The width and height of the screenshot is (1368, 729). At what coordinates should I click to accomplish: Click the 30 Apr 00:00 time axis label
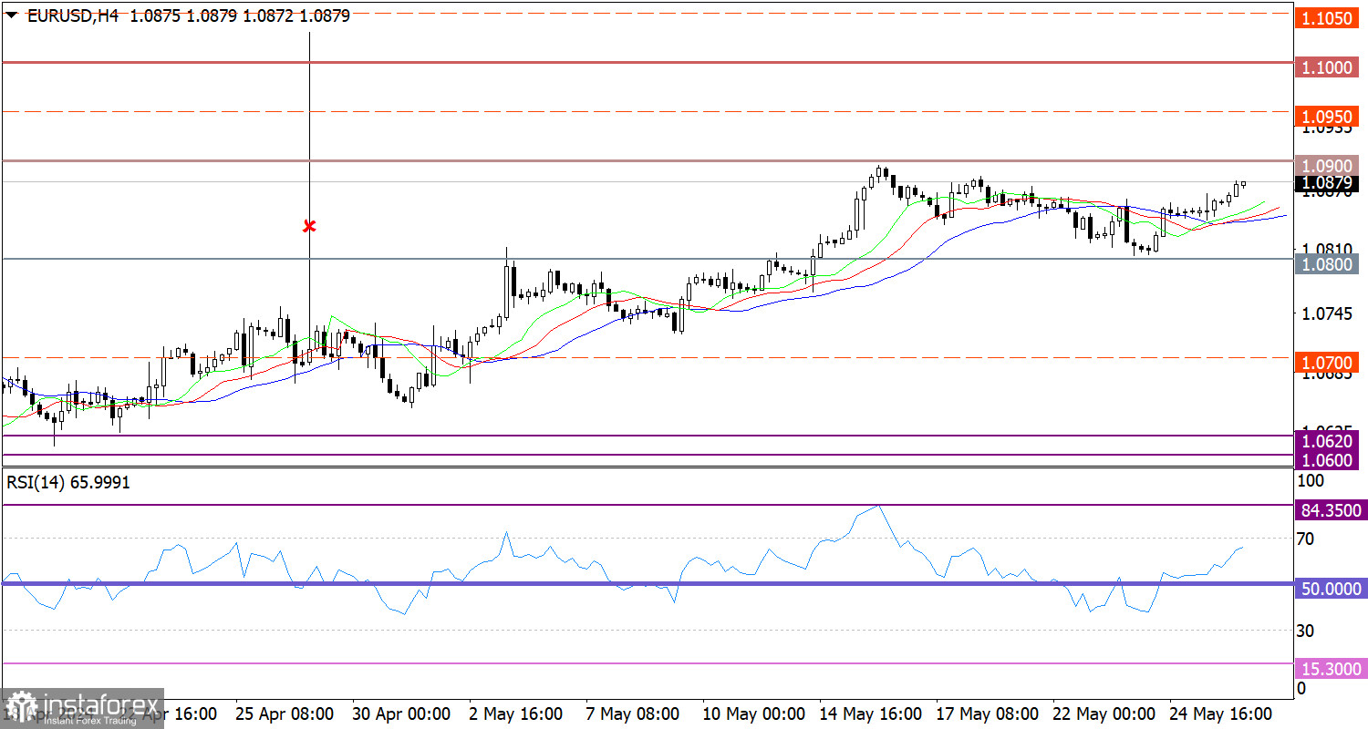click(x=401, y=713)
